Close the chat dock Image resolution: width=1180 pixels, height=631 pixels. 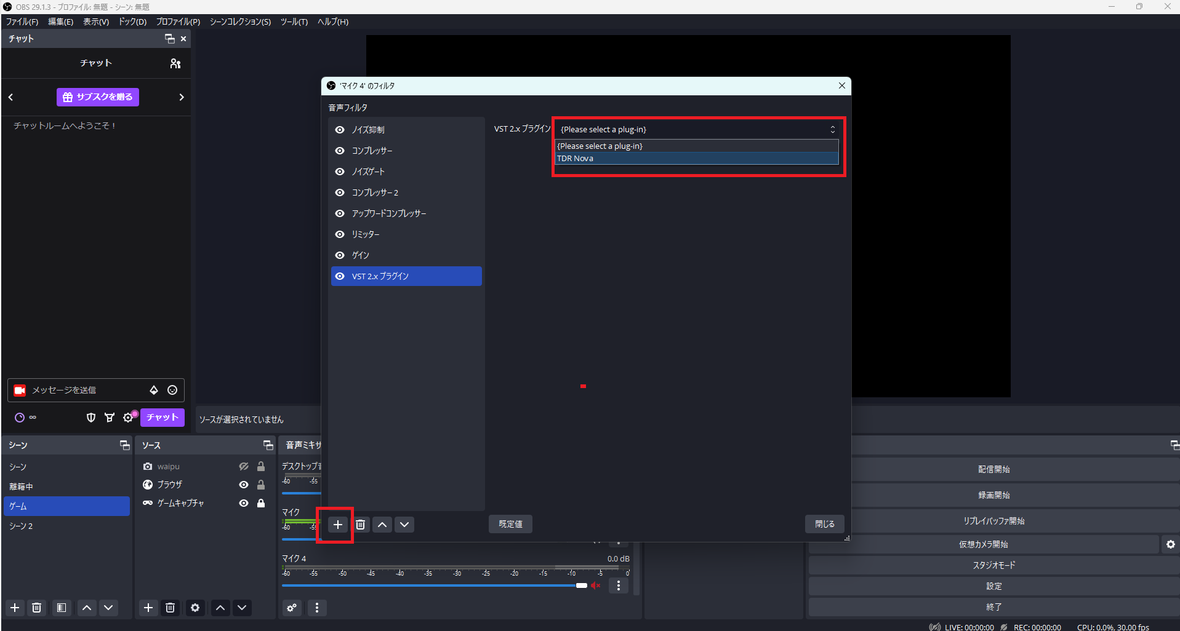click(x=183, y=39)
